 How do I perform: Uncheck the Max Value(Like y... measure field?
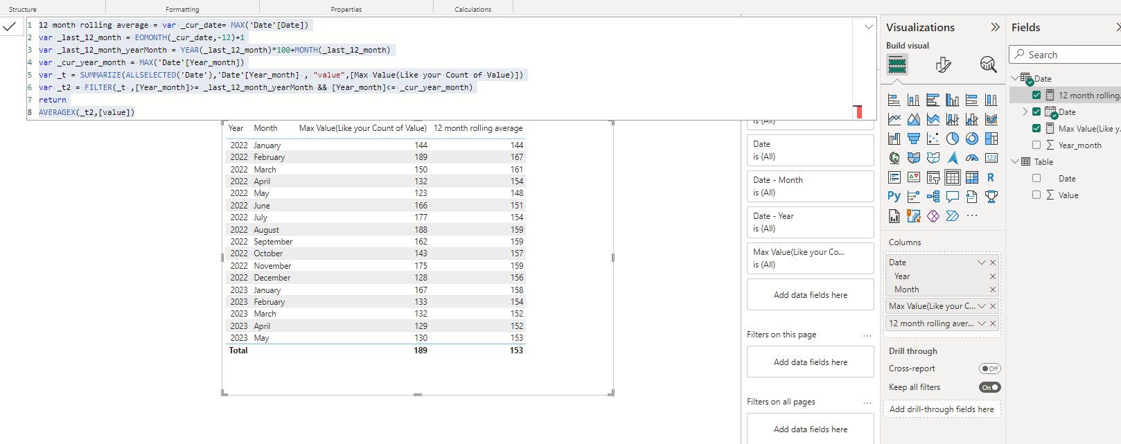tap(1036, 128)
